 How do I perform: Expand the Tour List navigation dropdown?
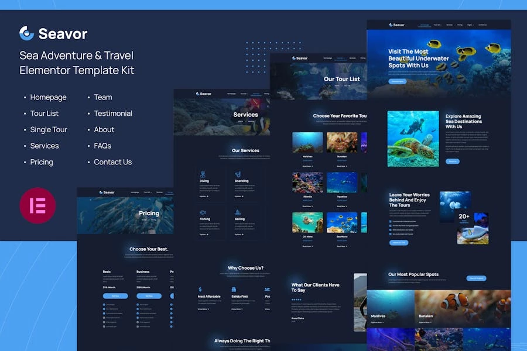click(437, 25)
